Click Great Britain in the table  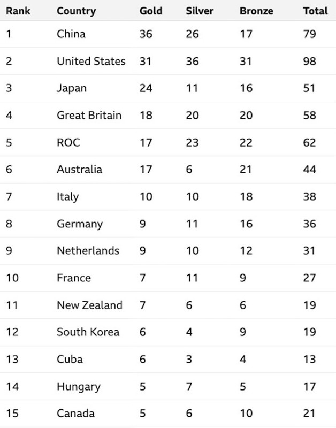[x=89, y=115]
